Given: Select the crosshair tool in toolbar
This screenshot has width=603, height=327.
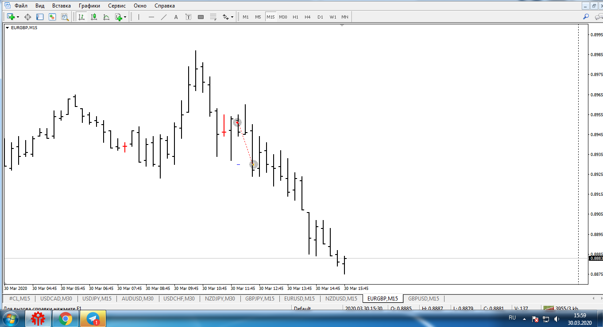Looking at the screenshot, I should (x=27, y=17).
